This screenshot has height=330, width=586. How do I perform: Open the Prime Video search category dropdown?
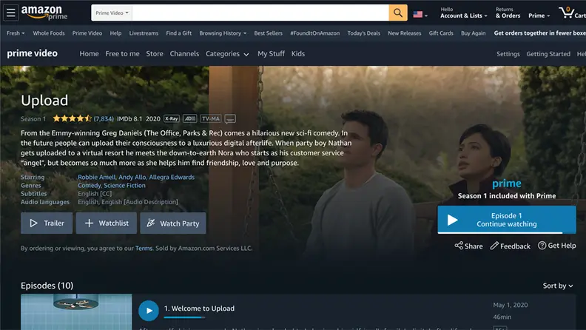[112, 13]
